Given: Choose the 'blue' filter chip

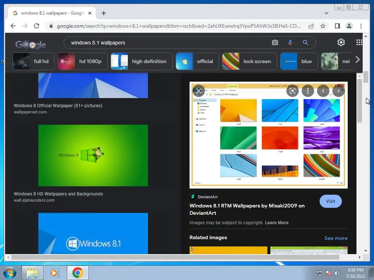Looking at the screenshot, I should [x=299, y=61].
